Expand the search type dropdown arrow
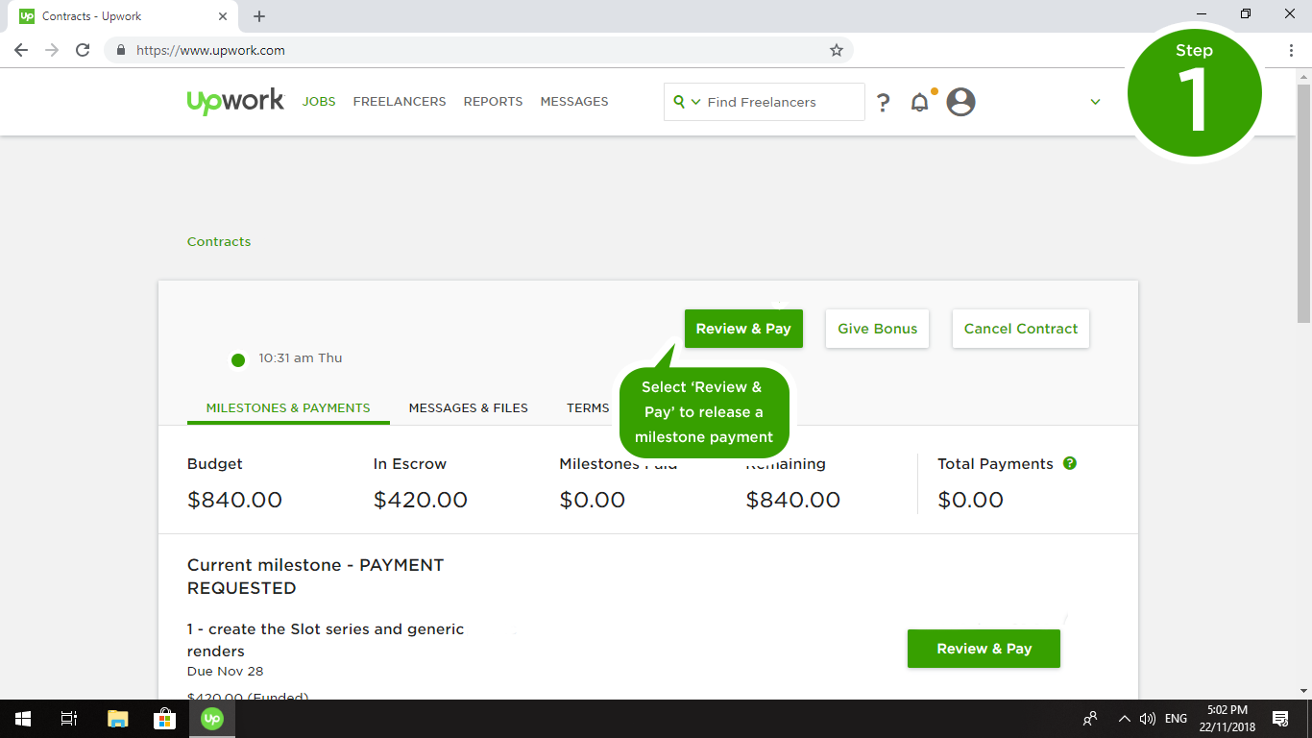 [695, 102]
